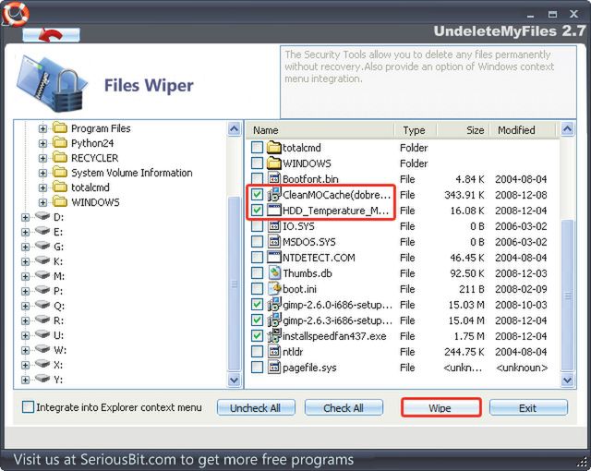Uncheck the gimp-2.6.0-i686-setup checkbox
Image resolution: width=591 pixels, height=471 pixels.
coord(257,305)
